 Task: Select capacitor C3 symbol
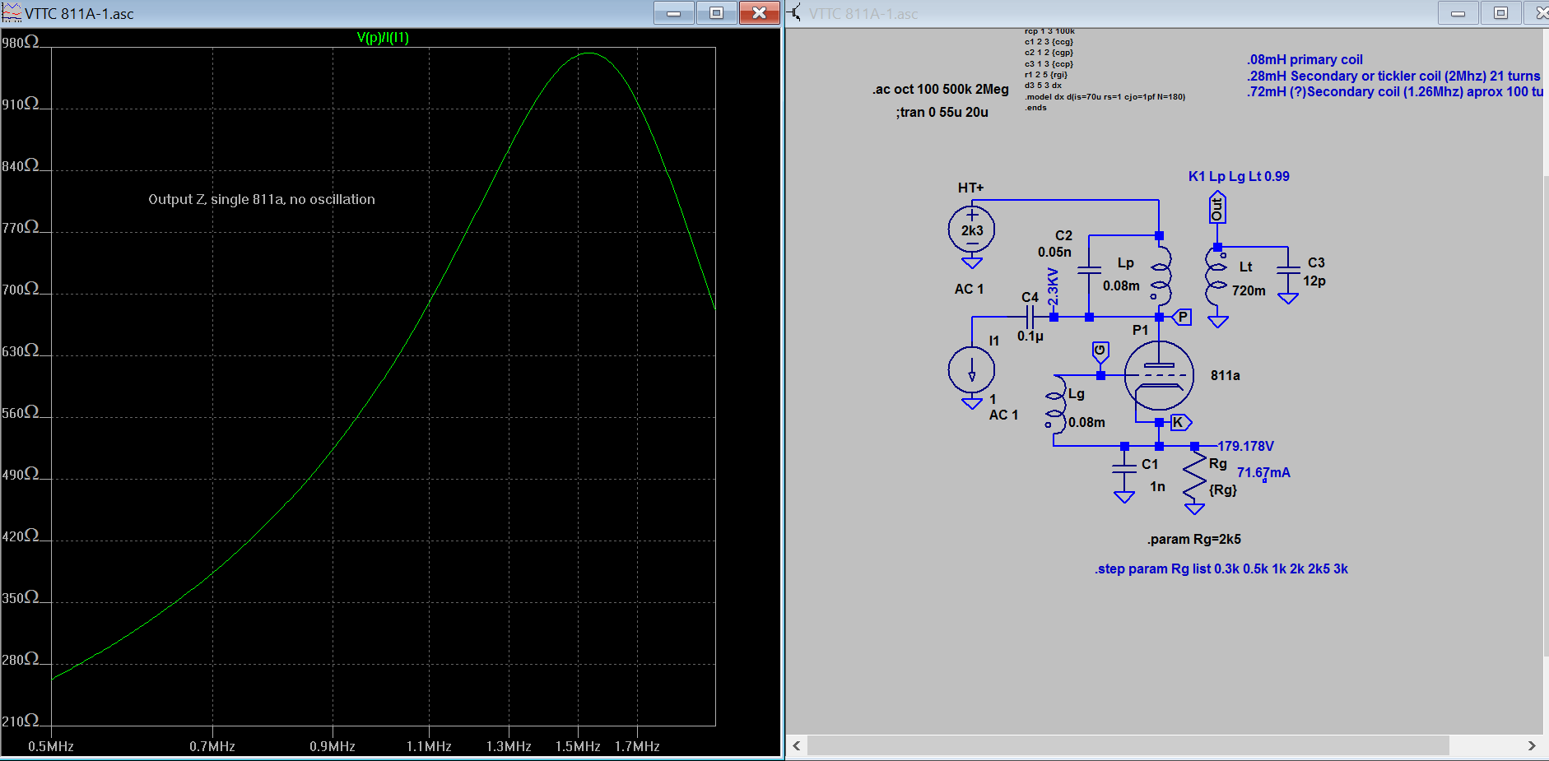[x=1288, y=270]
